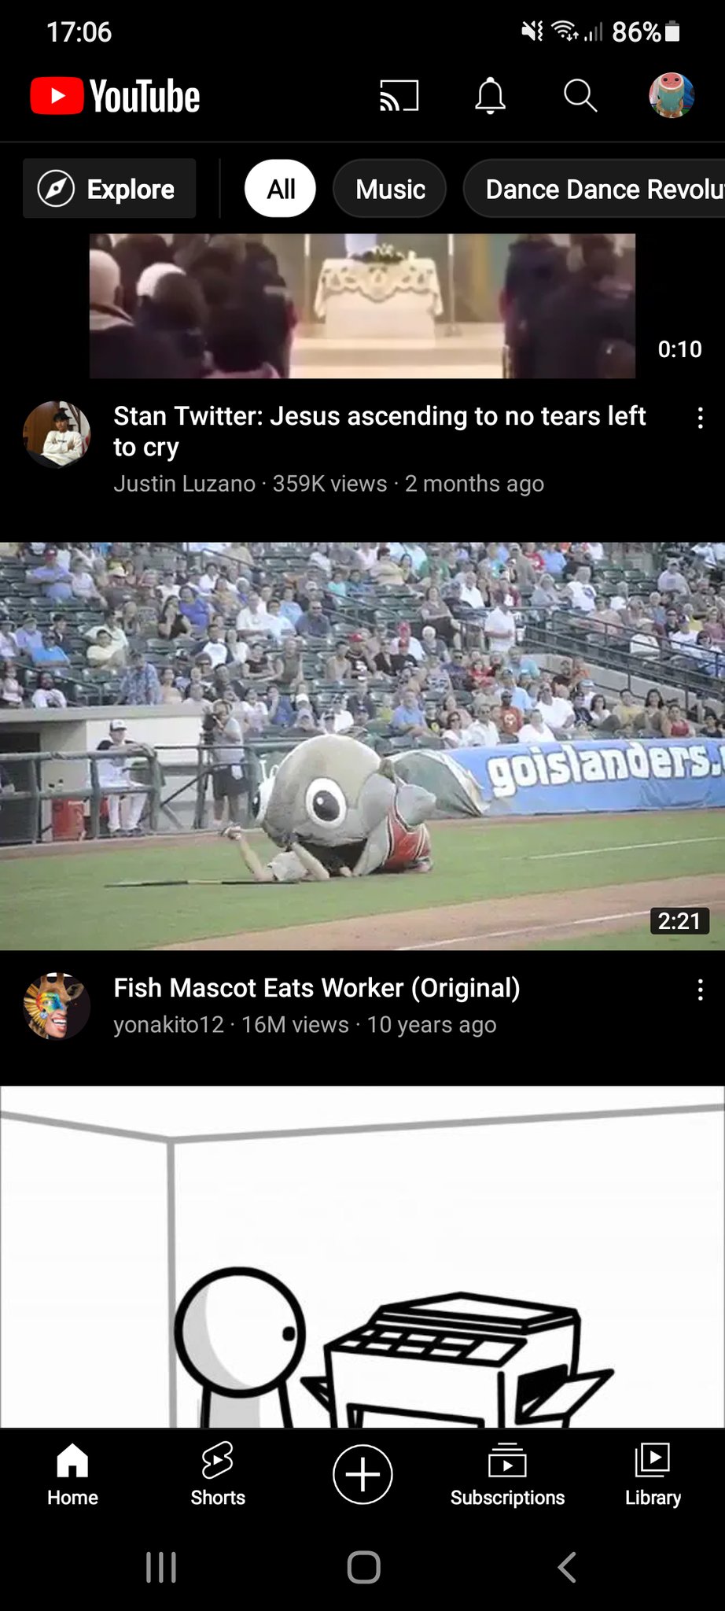Play Fish Mascot Eats Worker thumbnail
This screenshot has height=1611, width=725.
[362, 746]
